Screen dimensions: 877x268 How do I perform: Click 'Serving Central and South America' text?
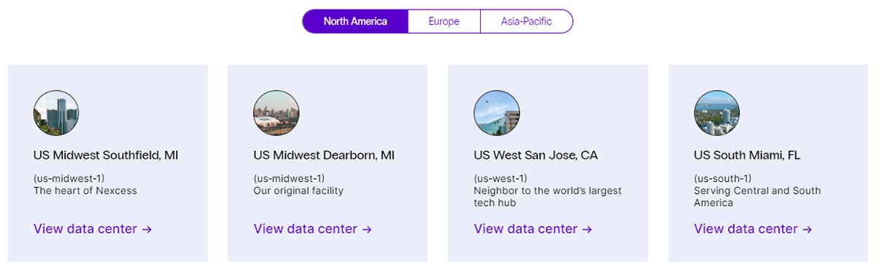pyautogui.click(x=757, y=196)
